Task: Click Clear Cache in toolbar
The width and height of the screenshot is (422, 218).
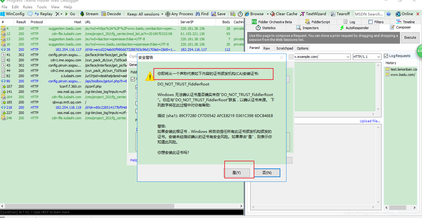Action: point(284,14)
